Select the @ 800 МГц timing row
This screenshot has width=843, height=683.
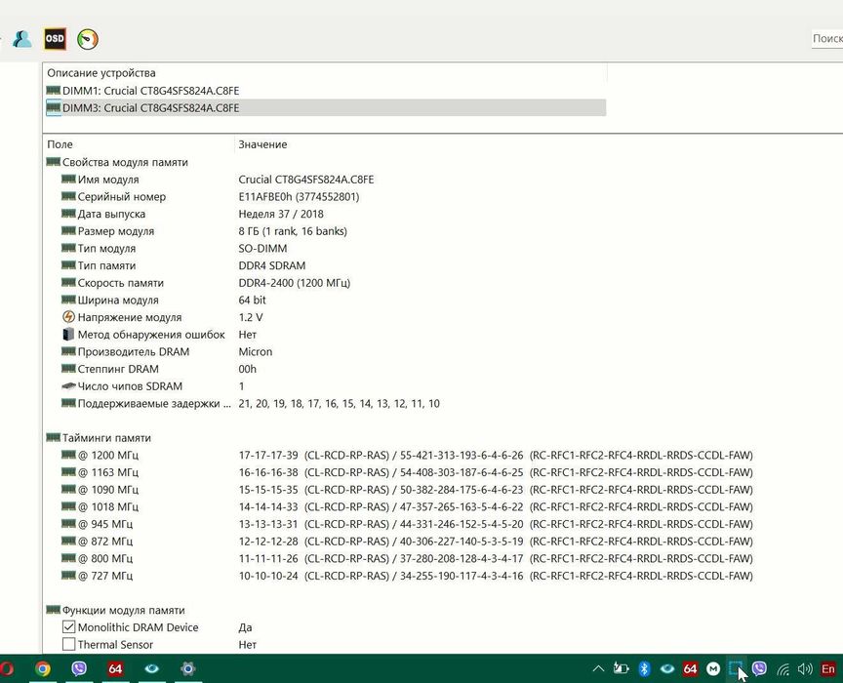[407, 558]
